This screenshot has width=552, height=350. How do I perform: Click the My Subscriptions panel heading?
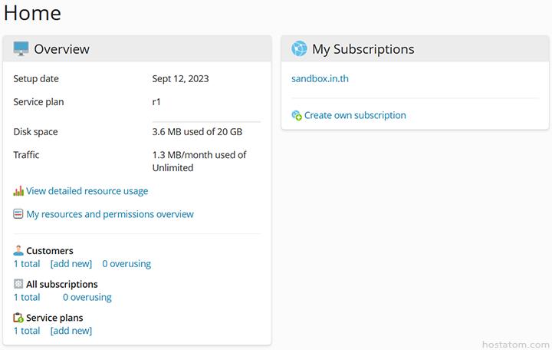click(x=363, y=49)
